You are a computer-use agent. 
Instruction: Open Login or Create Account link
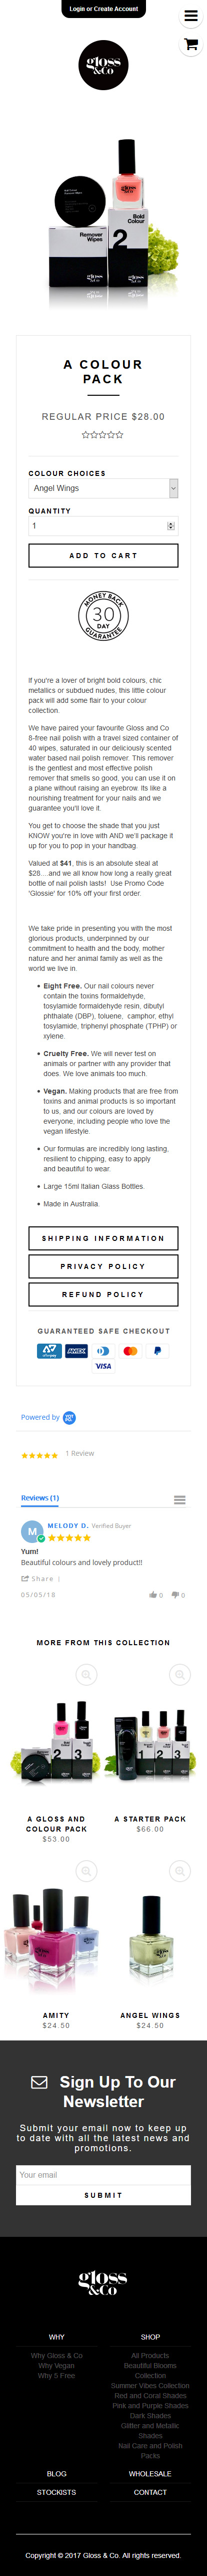pyautogui.click(x=104, y=8)
